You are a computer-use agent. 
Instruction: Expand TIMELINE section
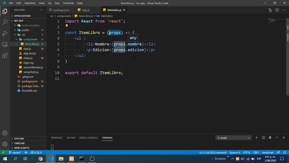(28, 143)
